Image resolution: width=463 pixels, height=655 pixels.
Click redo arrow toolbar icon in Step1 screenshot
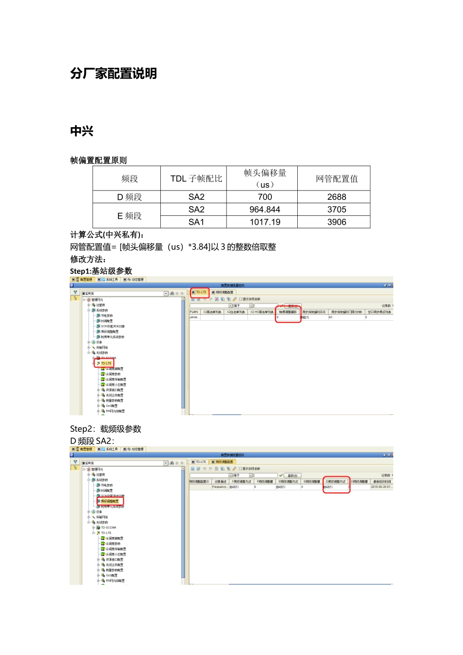[211, 299]
